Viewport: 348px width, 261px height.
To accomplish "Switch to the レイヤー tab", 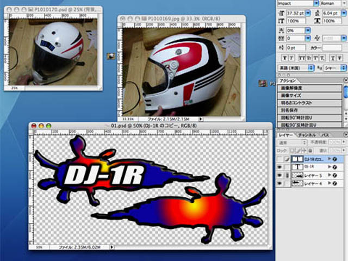I will point(285,135).
